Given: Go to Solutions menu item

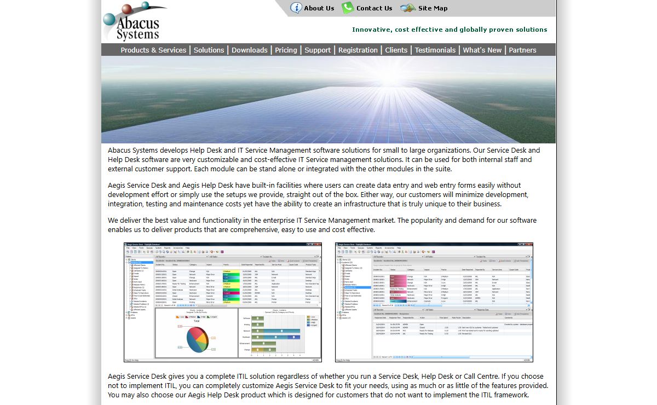Looking at the screenshot, I should pyautogui.click(x=209, y=50).
